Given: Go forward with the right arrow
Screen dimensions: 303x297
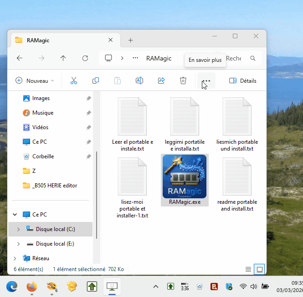Looking at the screenshot, I should click(41, 58).
